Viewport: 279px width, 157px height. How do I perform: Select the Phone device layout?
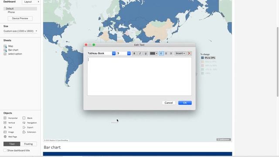click(x=11, y=12)
